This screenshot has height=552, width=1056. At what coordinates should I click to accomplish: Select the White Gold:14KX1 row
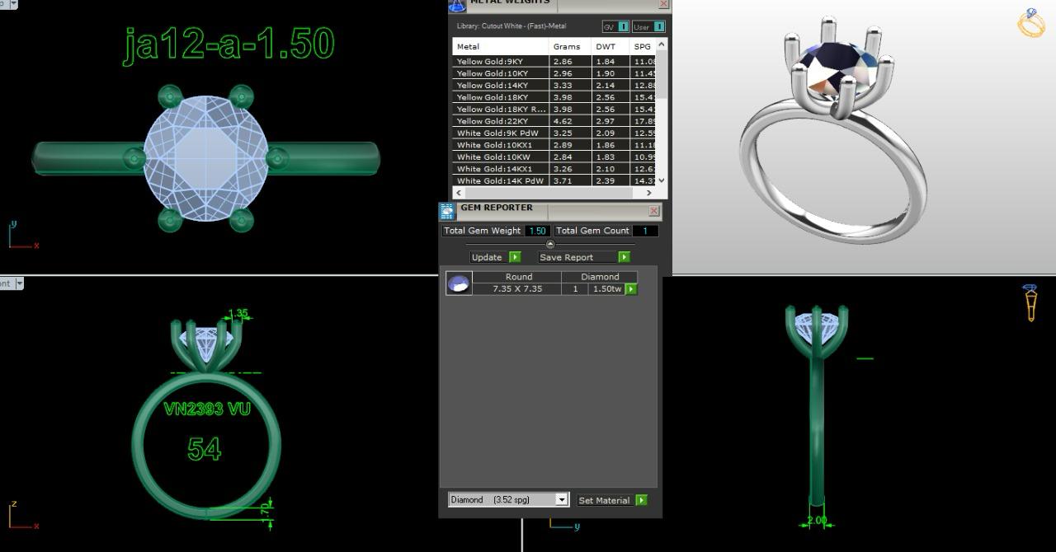(x=554, y=169)
